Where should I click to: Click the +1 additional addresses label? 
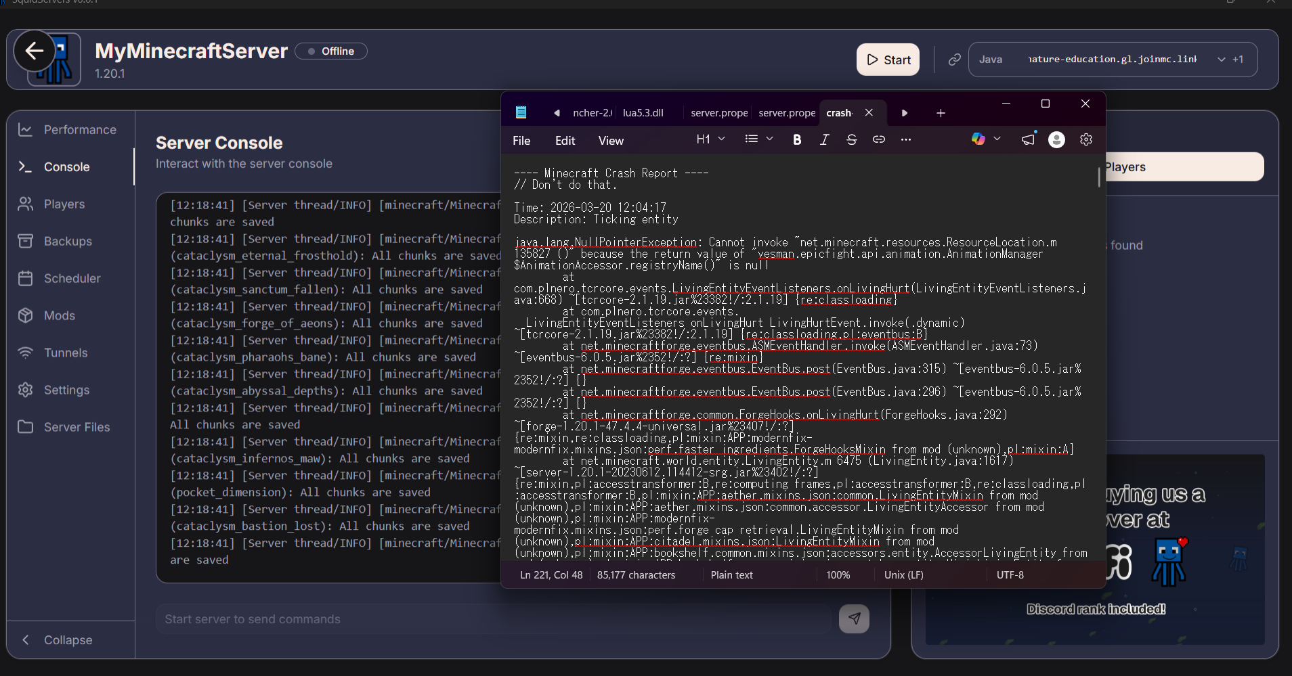(x=1238, y=60)
